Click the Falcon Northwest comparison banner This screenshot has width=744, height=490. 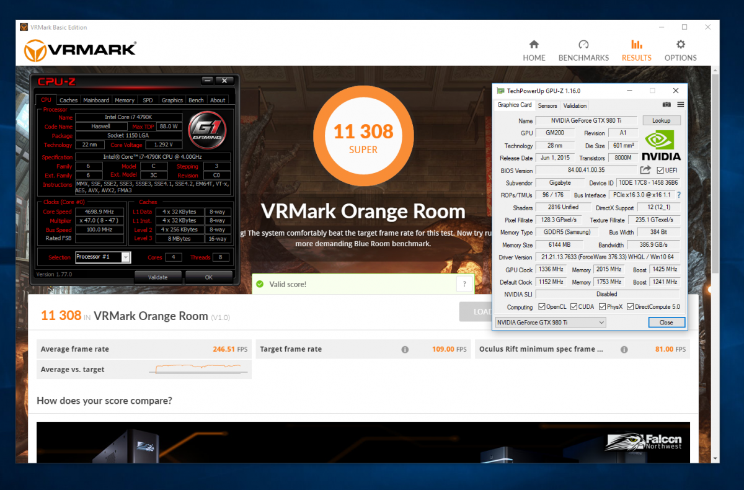[363, 442]
